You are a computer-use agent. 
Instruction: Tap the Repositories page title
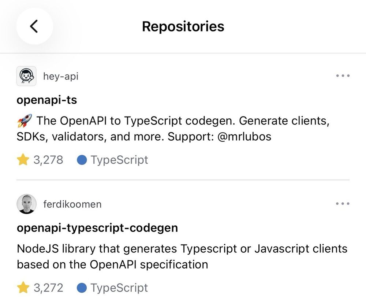(x=183, y=26)
